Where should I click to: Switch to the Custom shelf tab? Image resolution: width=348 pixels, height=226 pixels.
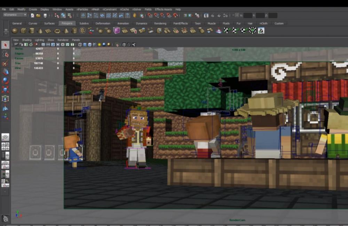pyautogui.click(x=279, y=23)
